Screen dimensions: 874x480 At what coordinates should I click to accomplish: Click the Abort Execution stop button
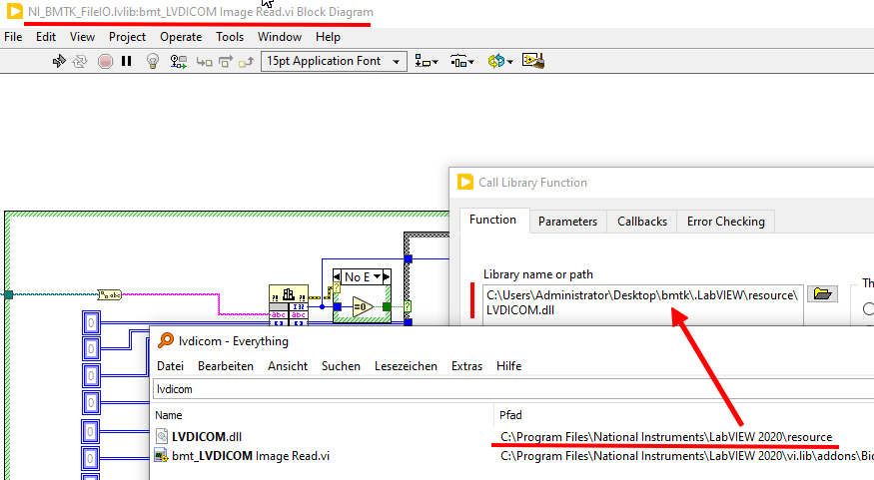[x=105, y=61]
